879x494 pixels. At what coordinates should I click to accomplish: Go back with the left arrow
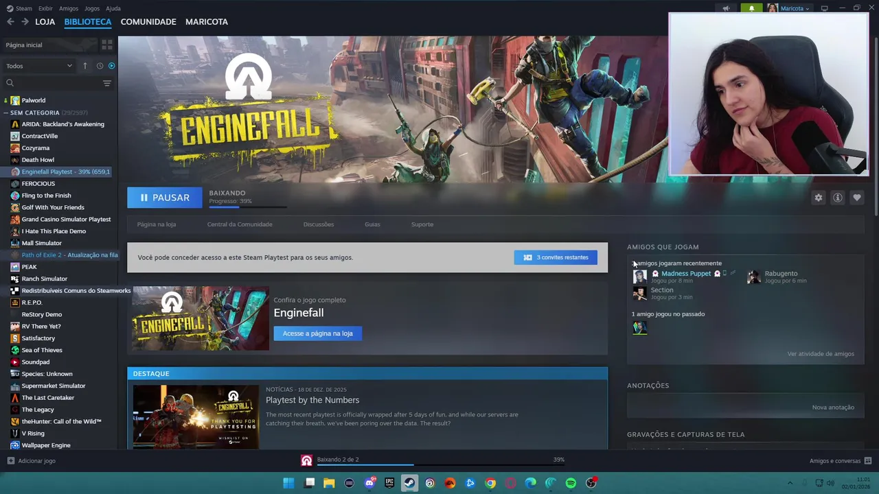[x=10, y=21]
